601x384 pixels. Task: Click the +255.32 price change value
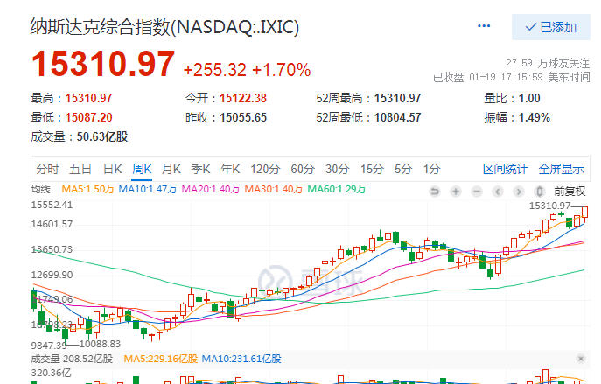(214, 70)
